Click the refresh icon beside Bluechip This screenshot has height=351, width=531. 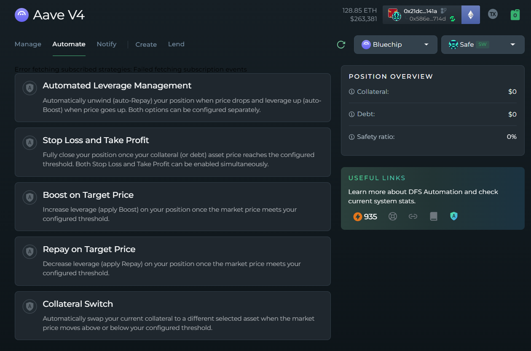(x=341, y=45)
